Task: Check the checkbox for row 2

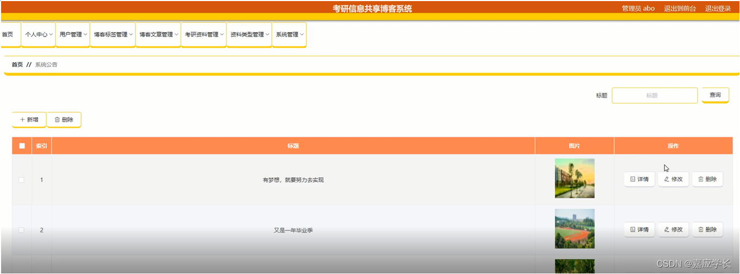Action: (x=21, y=230)
